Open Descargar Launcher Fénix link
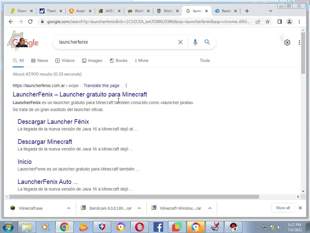The width and height of the screenshot is (310, 233). 53,122
